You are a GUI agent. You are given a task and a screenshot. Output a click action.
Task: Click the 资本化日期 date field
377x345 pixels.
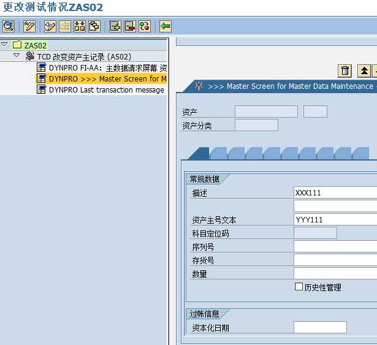coord(320,327)
